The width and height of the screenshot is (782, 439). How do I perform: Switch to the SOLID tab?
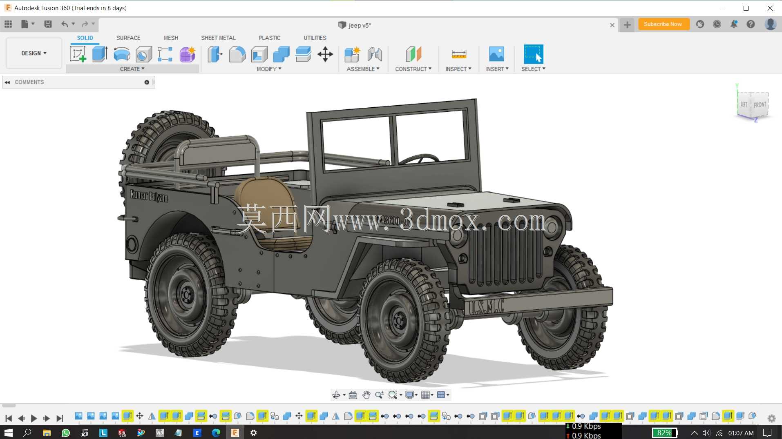85,38
